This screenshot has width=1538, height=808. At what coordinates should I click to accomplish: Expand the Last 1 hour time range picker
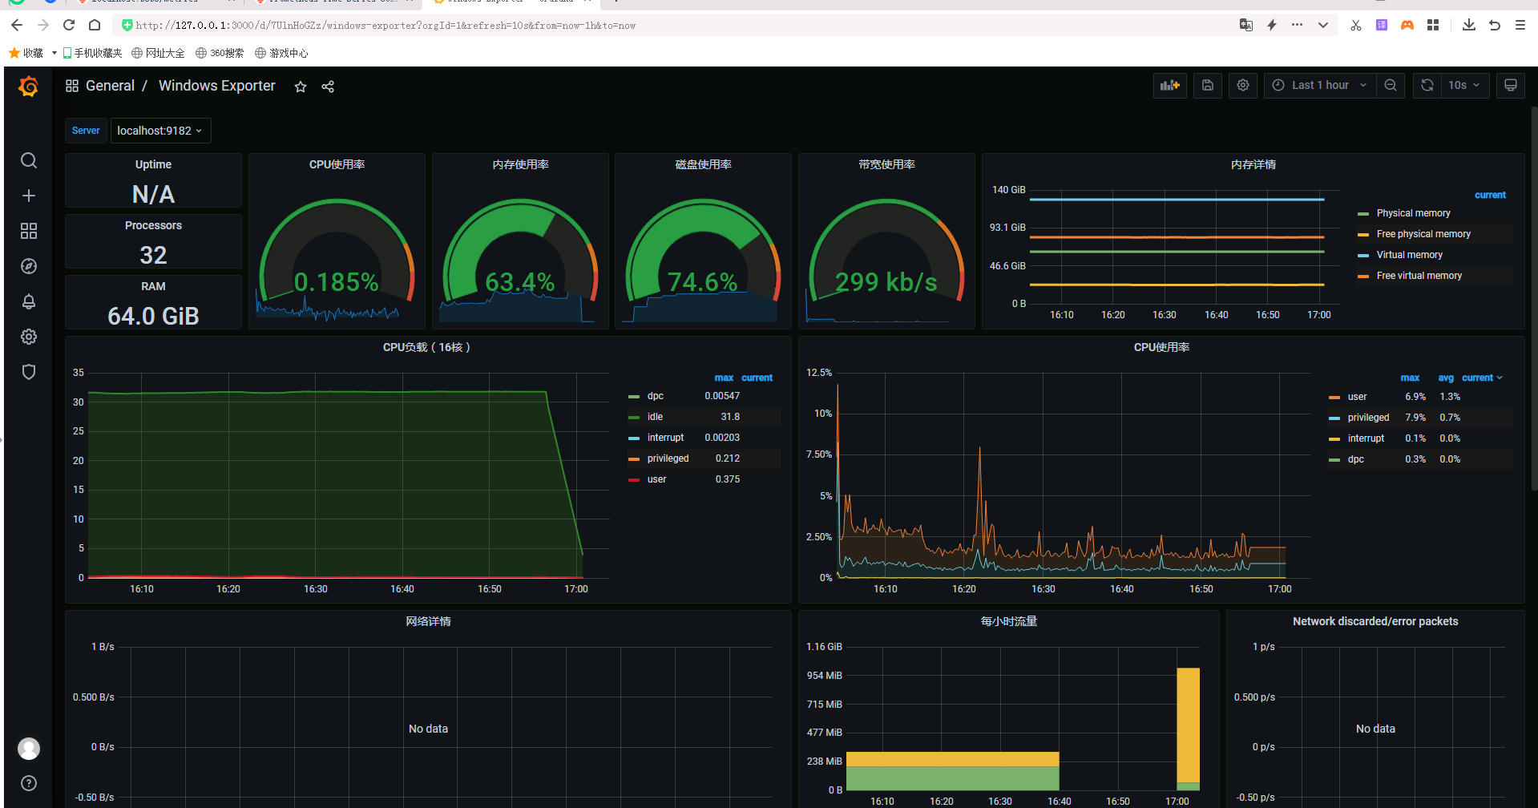1319,85
